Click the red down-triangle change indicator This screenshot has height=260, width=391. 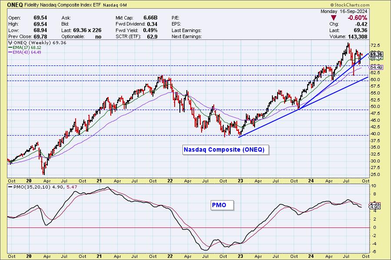pyautogui.click(x=333, y=18)
